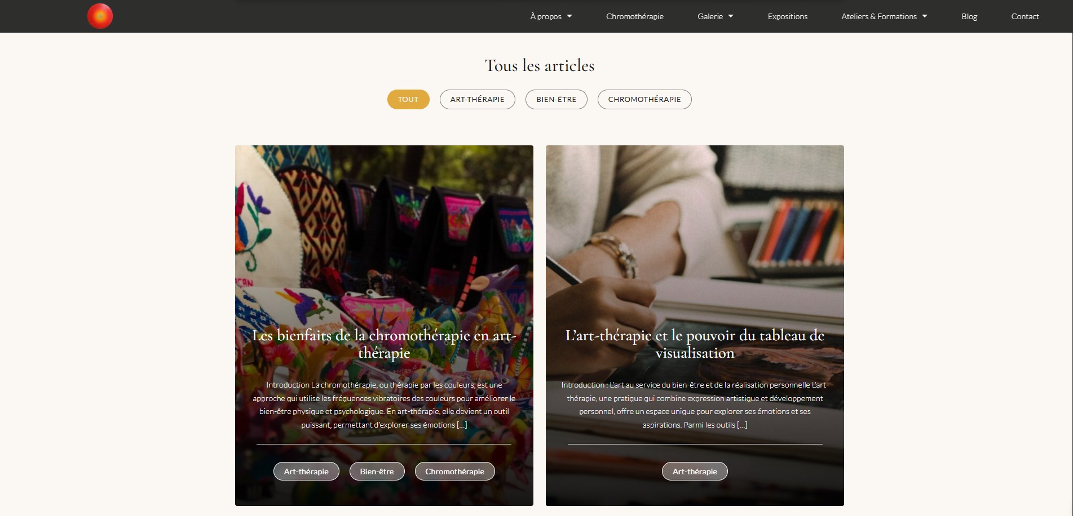Filter articles by ART-THÉRAPIE
The image size is (1073, 516).
(477, 99)
